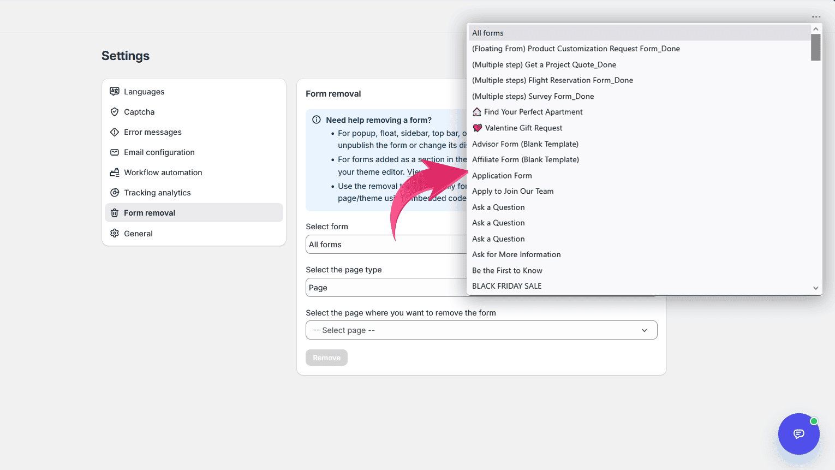Open the Select form dropdown

(386, 245)
